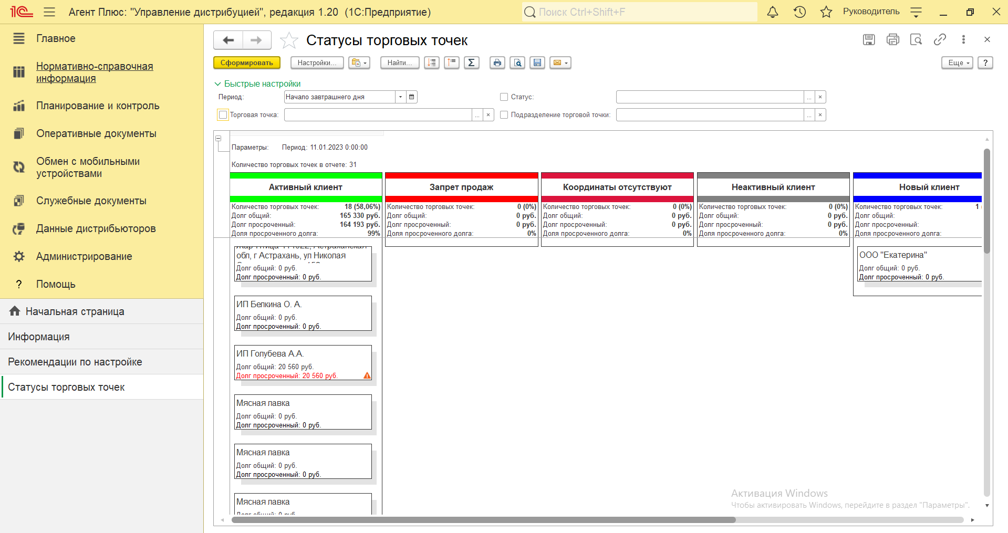Open service settings icon next to Руководитель

click(x=916, y=12)
